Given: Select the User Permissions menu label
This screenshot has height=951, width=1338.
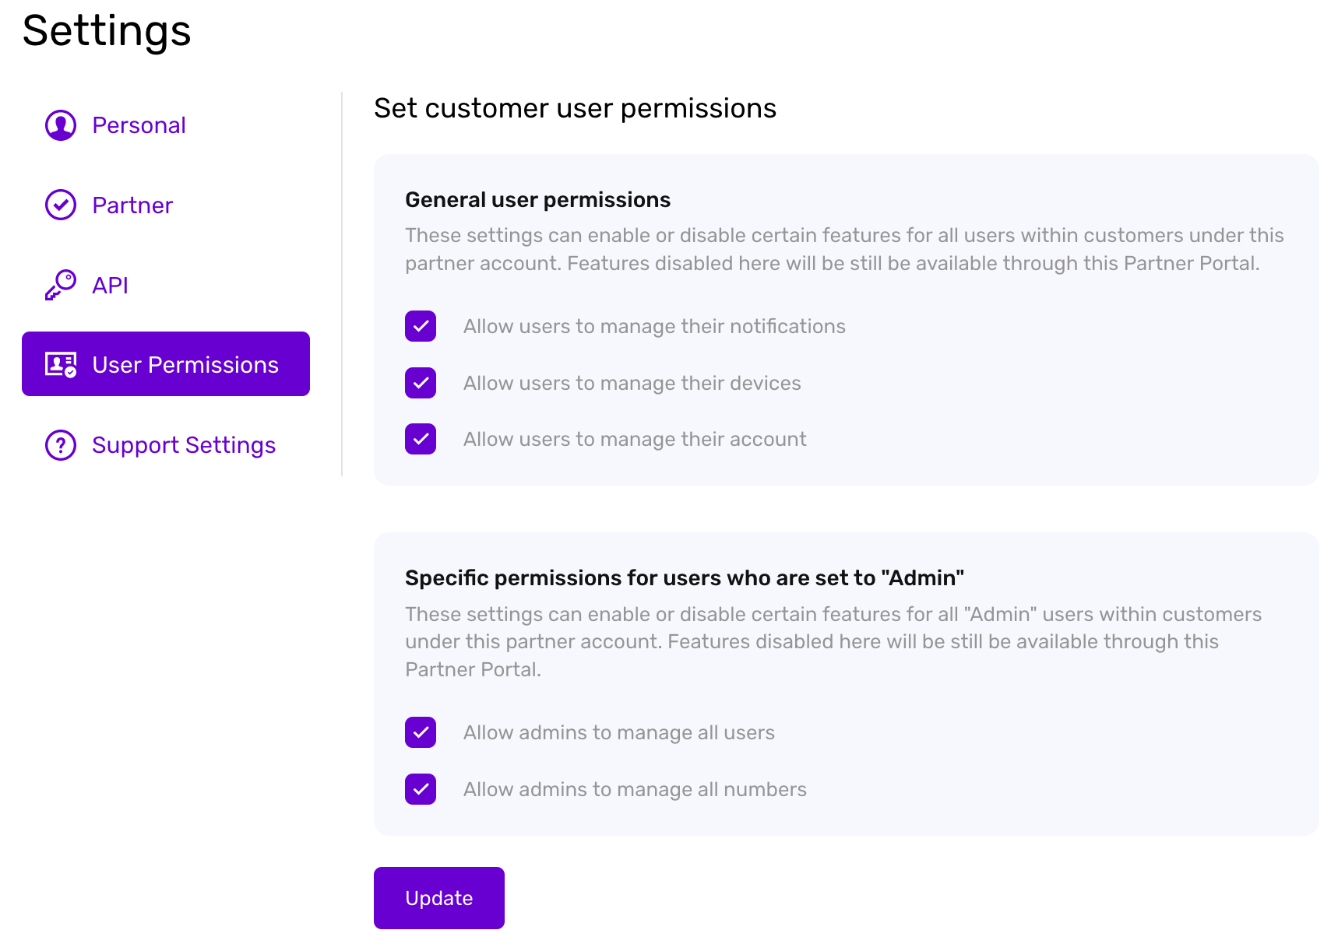Looking at the screenshot, I should click(x=185, y=365).
